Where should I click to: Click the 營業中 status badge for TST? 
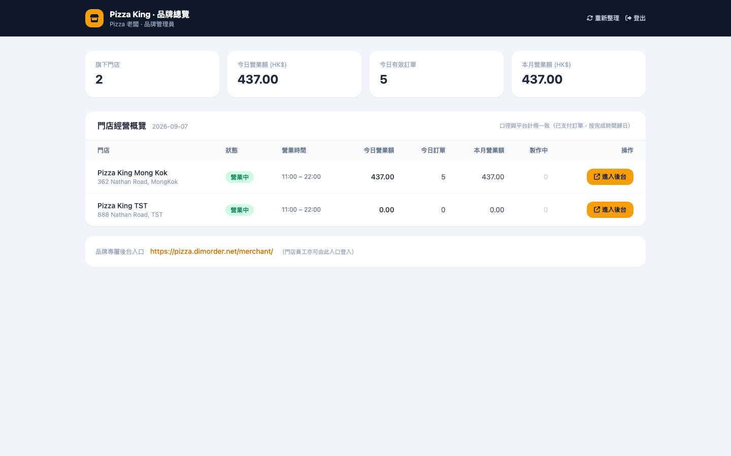(240, 210)
